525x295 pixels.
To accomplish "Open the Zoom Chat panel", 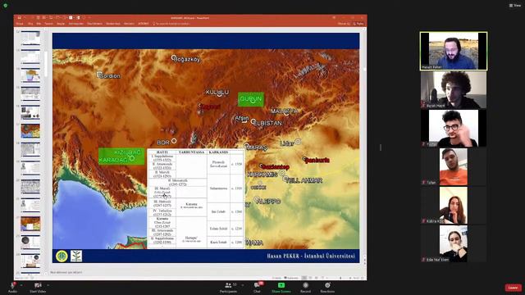I will pos(257,287).
